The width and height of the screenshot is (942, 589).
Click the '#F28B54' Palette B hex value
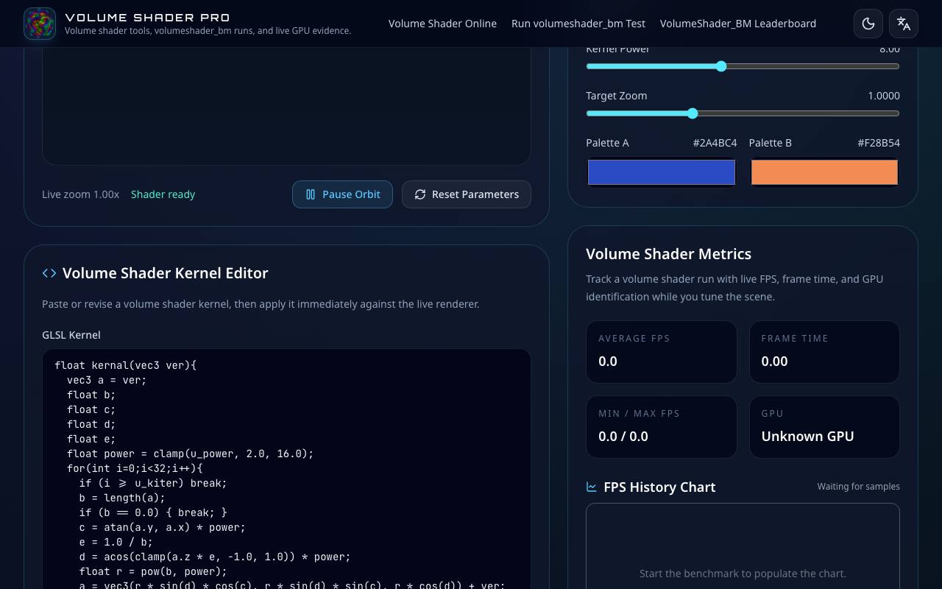click(x=879, y=143)
